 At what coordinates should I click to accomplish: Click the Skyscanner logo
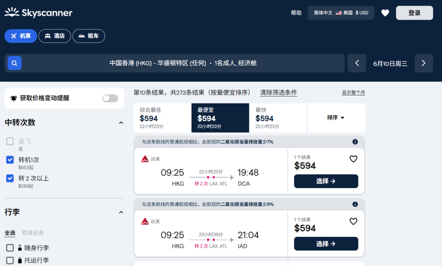click(38, 12)
